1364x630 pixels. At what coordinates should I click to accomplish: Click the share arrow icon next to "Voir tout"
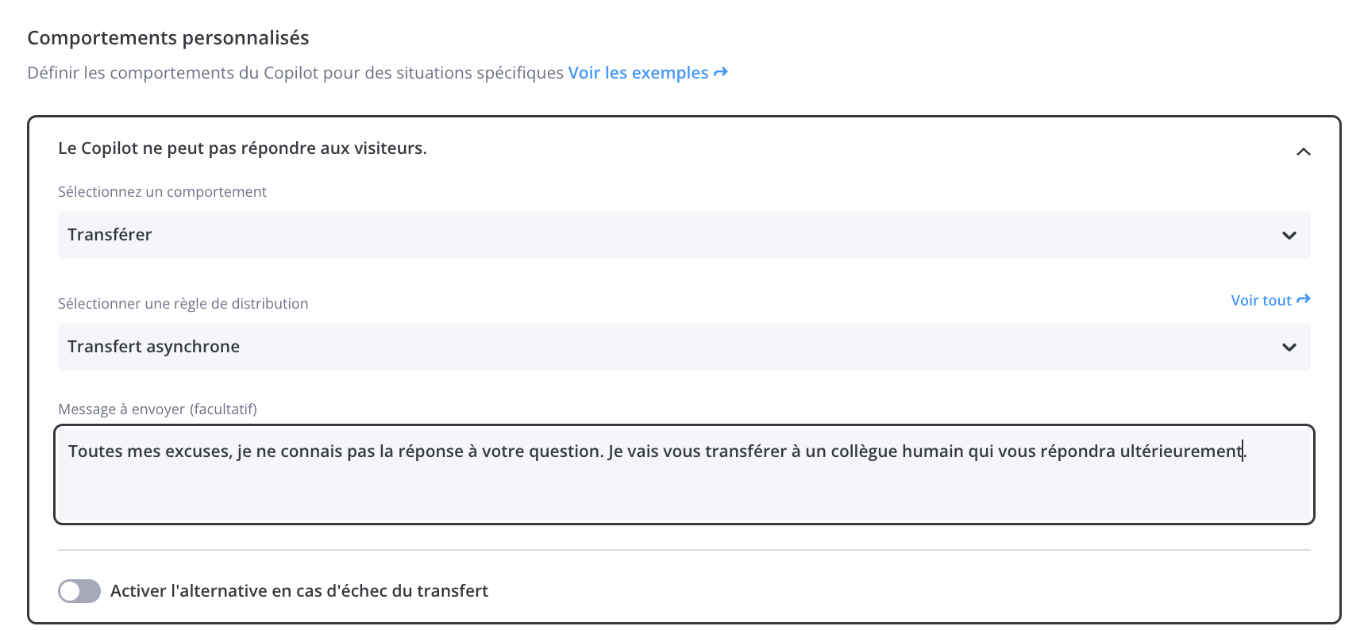[1304, 300]
